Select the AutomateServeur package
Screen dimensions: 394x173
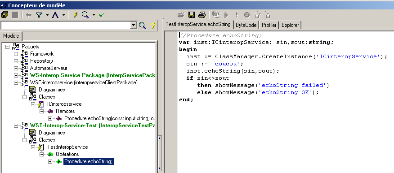point(49,68)
